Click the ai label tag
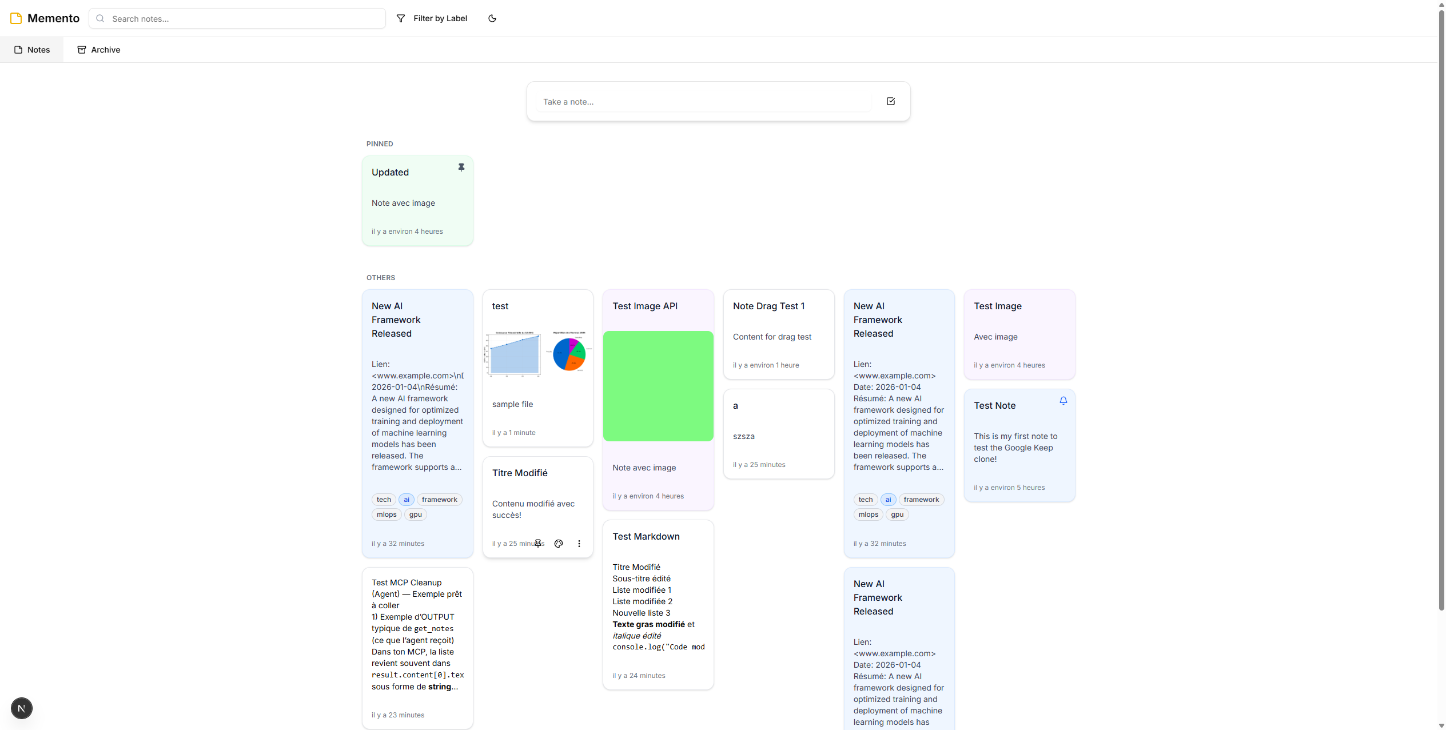Screen dimensions: 1446x730 coord(406,500)
